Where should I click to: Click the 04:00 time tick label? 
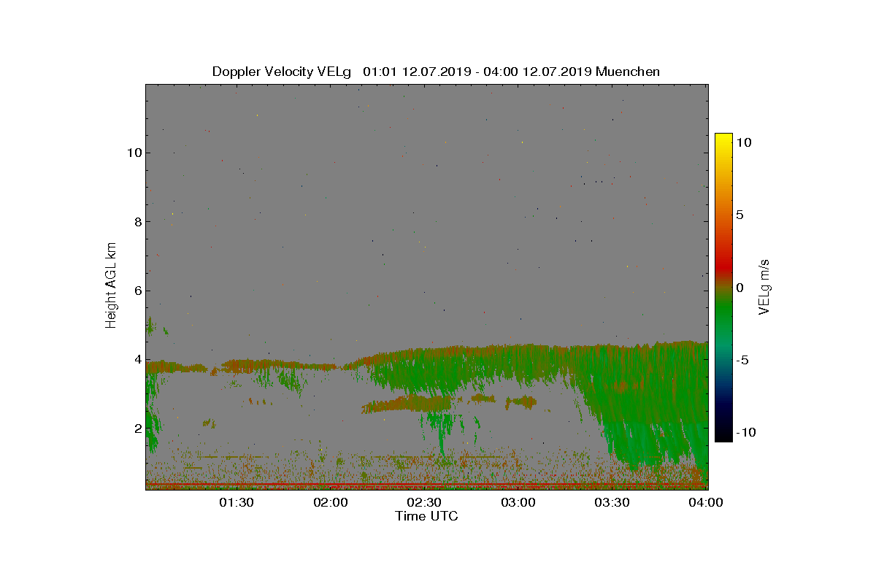[706, 503]
